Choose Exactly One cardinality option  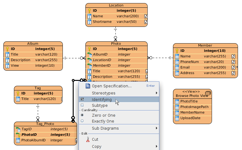82,121
